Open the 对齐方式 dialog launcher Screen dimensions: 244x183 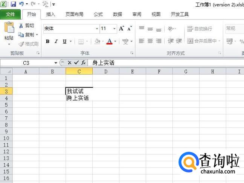(x=220, y=53)
